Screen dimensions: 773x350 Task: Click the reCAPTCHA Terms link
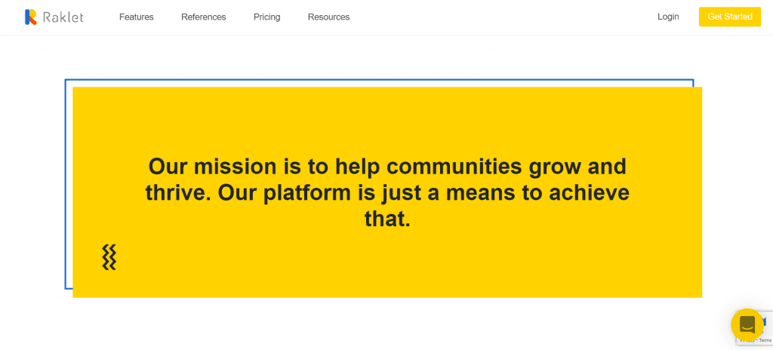[x=765, y=341]
